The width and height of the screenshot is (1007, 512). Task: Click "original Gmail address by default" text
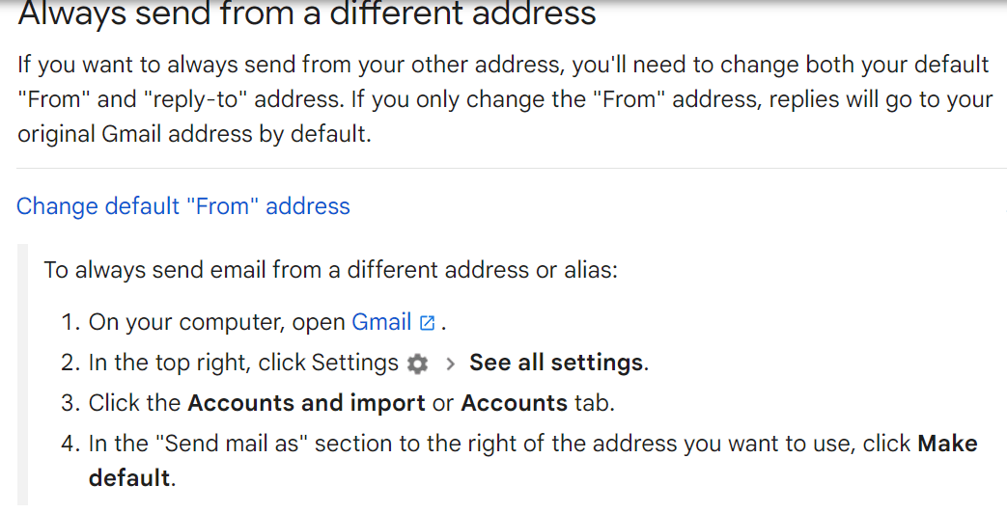point(193,134)
